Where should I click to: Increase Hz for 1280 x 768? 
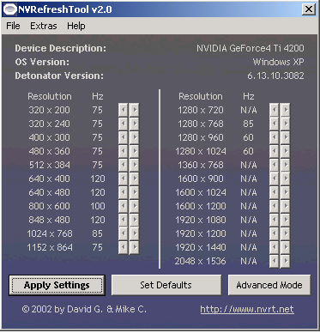(285, 124)
